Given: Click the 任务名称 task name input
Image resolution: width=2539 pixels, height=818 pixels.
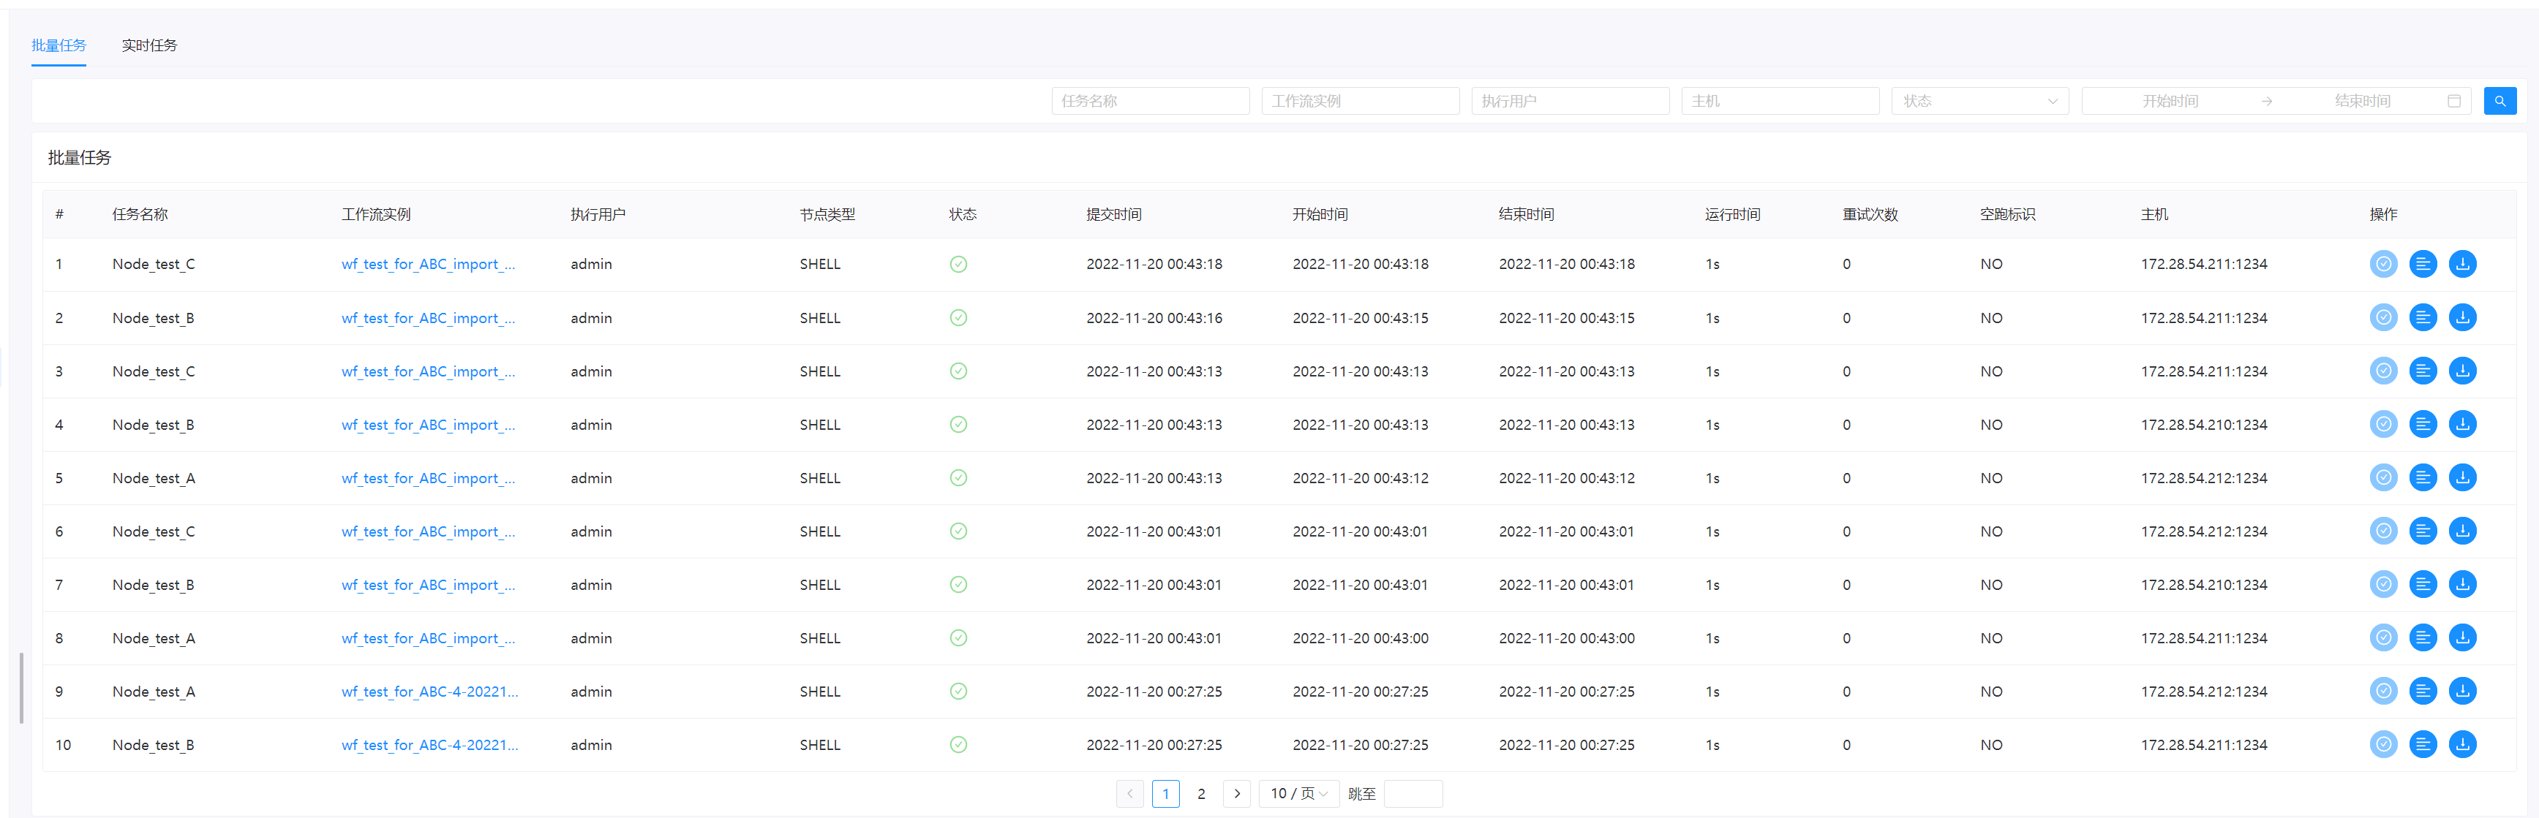Looking at the screenshot, I should pos(1149,101).
